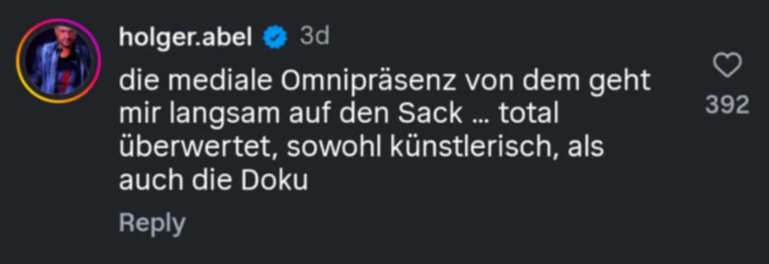Open the holger.abel username link

coord(185,37)
